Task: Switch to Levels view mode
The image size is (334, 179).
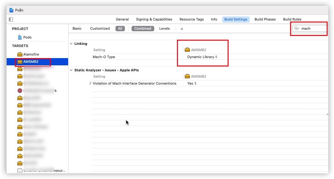Action: click(164, 28)
